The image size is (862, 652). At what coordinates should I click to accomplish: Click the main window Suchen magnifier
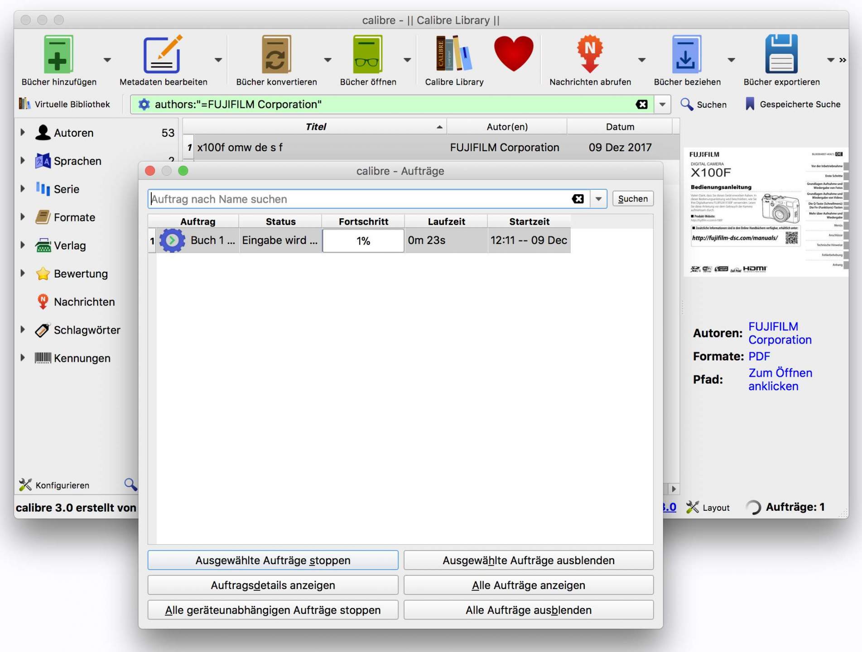tap(703, 105)
